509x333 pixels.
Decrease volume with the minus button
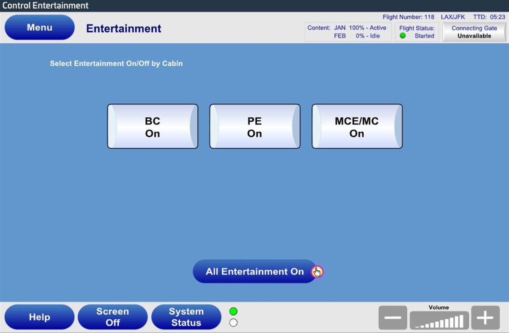(x=392, y=318)
